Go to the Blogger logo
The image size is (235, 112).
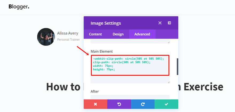click(19, 7)
